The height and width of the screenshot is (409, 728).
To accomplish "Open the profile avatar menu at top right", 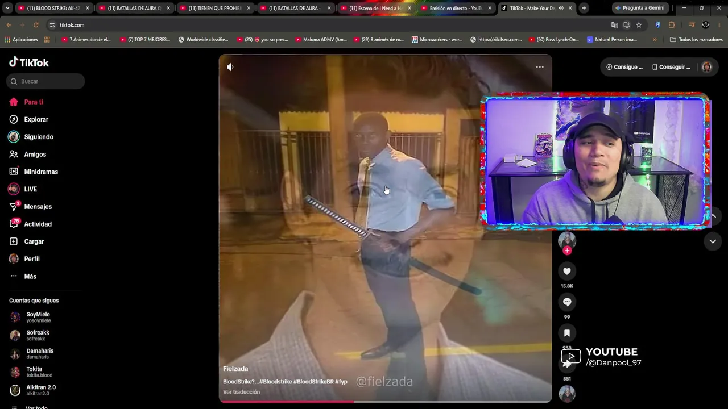I will click(x=707, y=67).
